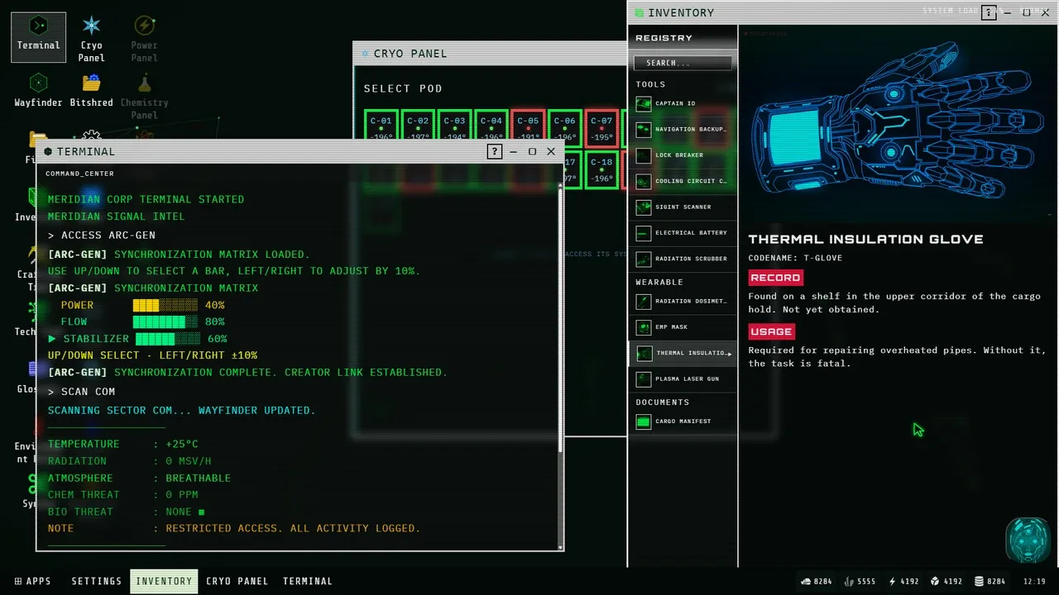This screenshot has height=595, width=1059.
Task: Select EMP Mask wearable item
Action: click(683, 327)
